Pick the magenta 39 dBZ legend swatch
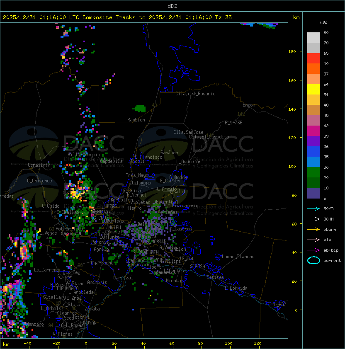This screenshot has height=349, width=345. click(313, 131)
